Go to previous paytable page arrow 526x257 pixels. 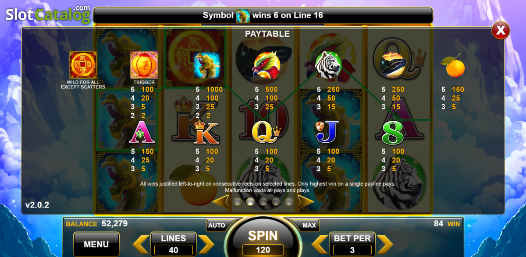220,201
